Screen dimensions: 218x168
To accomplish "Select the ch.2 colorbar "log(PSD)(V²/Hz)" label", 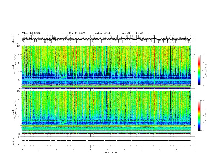I will [x=206, y=117].
